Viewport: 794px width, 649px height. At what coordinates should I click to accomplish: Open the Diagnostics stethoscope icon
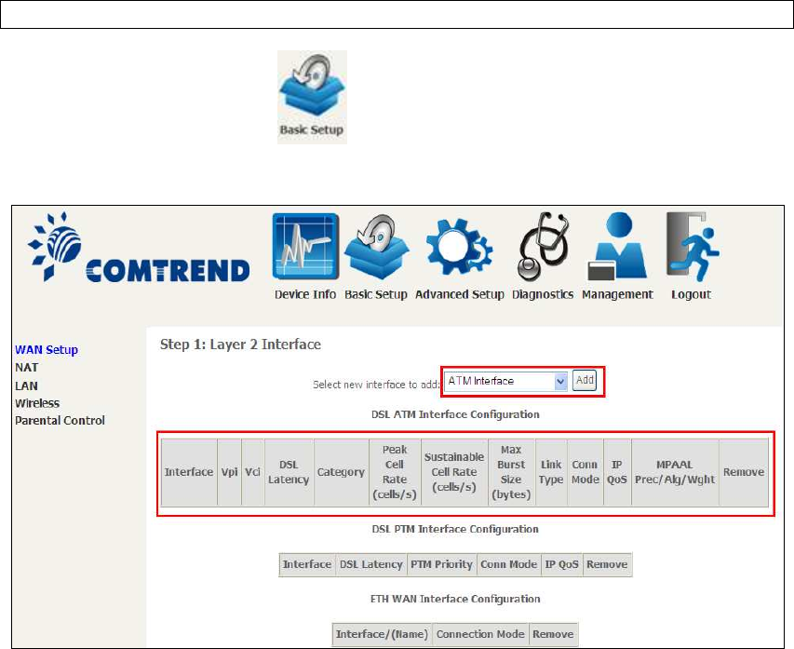coord(544,247)
